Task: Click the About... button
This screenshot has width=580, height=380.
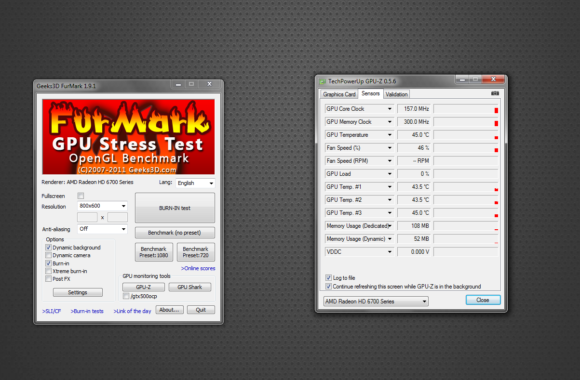Action: click(170, 310)
